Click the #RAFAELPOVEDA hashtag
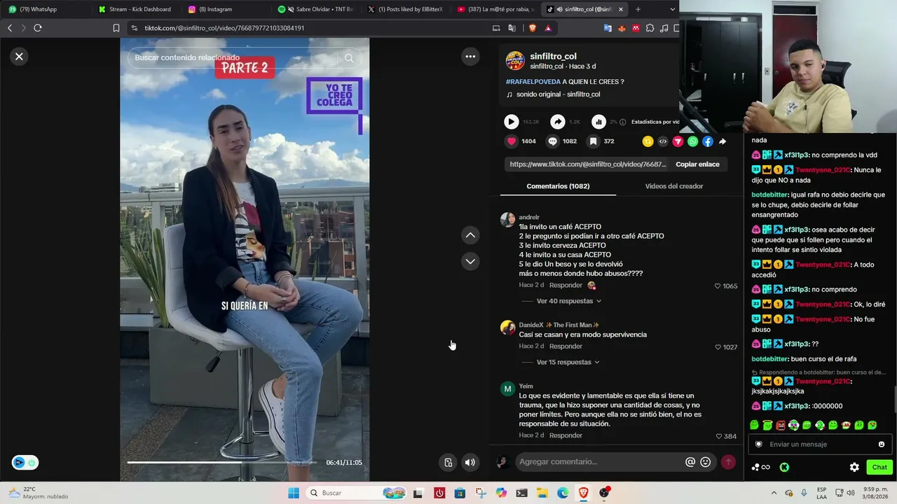 pos(533,81)
